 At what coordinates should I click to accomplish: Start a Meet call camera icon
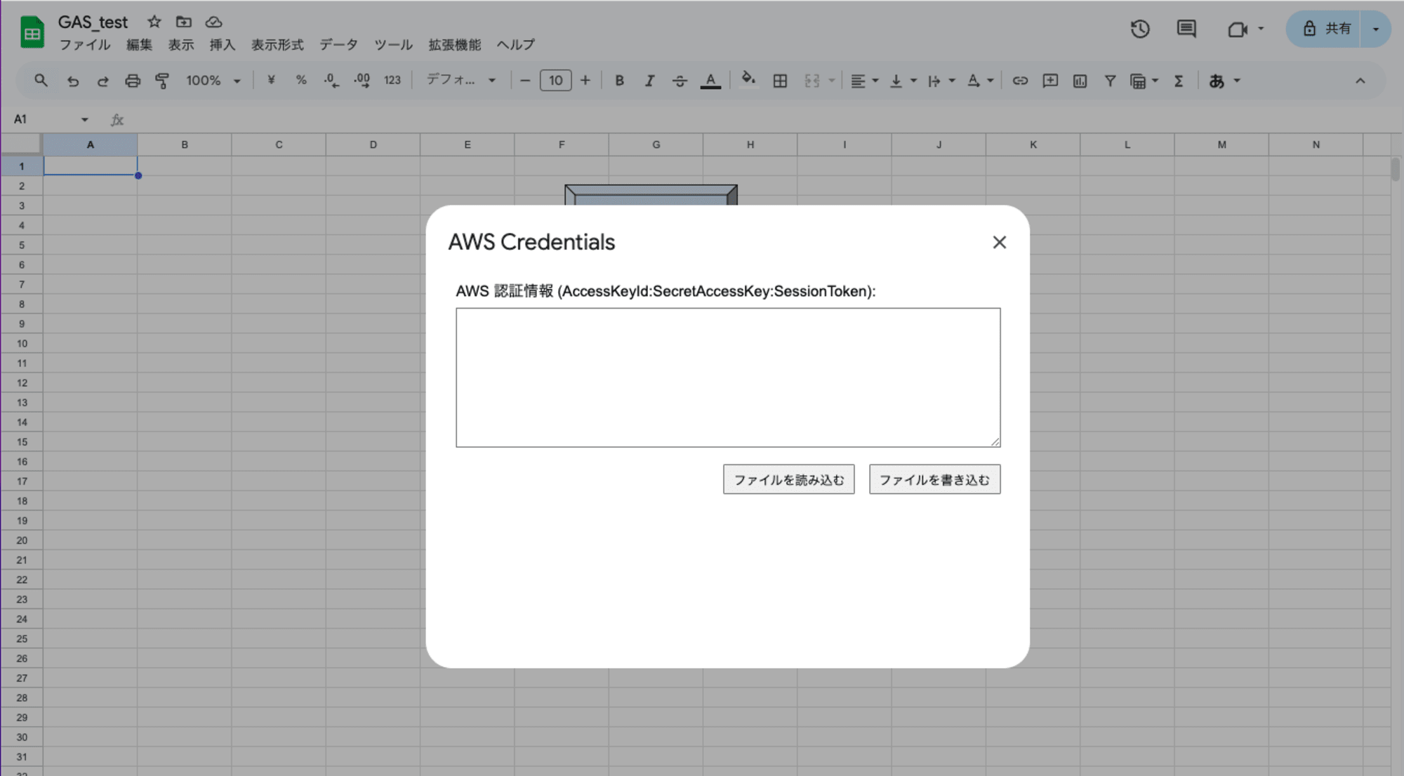click(x=1237, y=29)
